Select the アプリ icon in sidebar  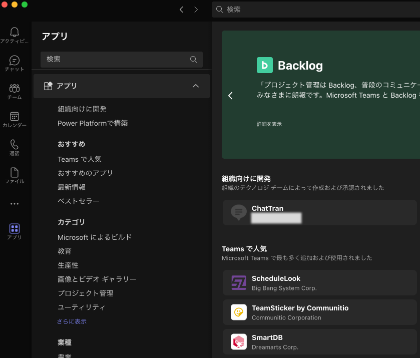point(15,229)
